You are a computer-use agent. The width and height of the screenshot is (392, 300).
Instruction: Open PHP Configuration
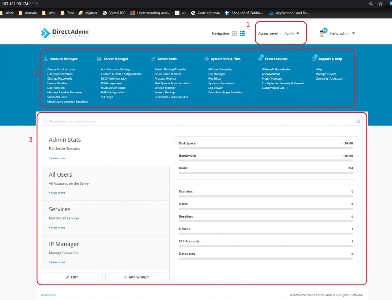113,92
